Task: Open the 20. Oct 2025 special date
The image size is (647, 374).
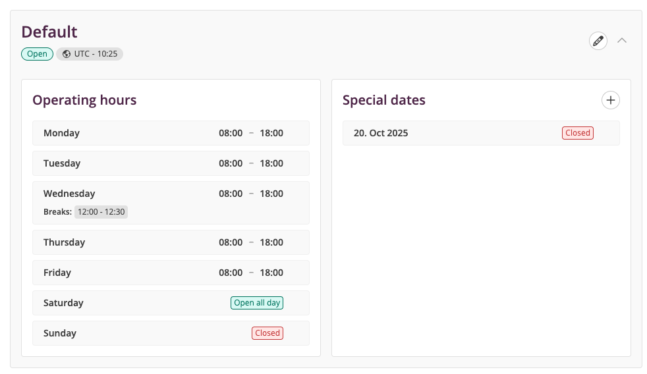Action: pyautogui.click(x=481, y=133)
